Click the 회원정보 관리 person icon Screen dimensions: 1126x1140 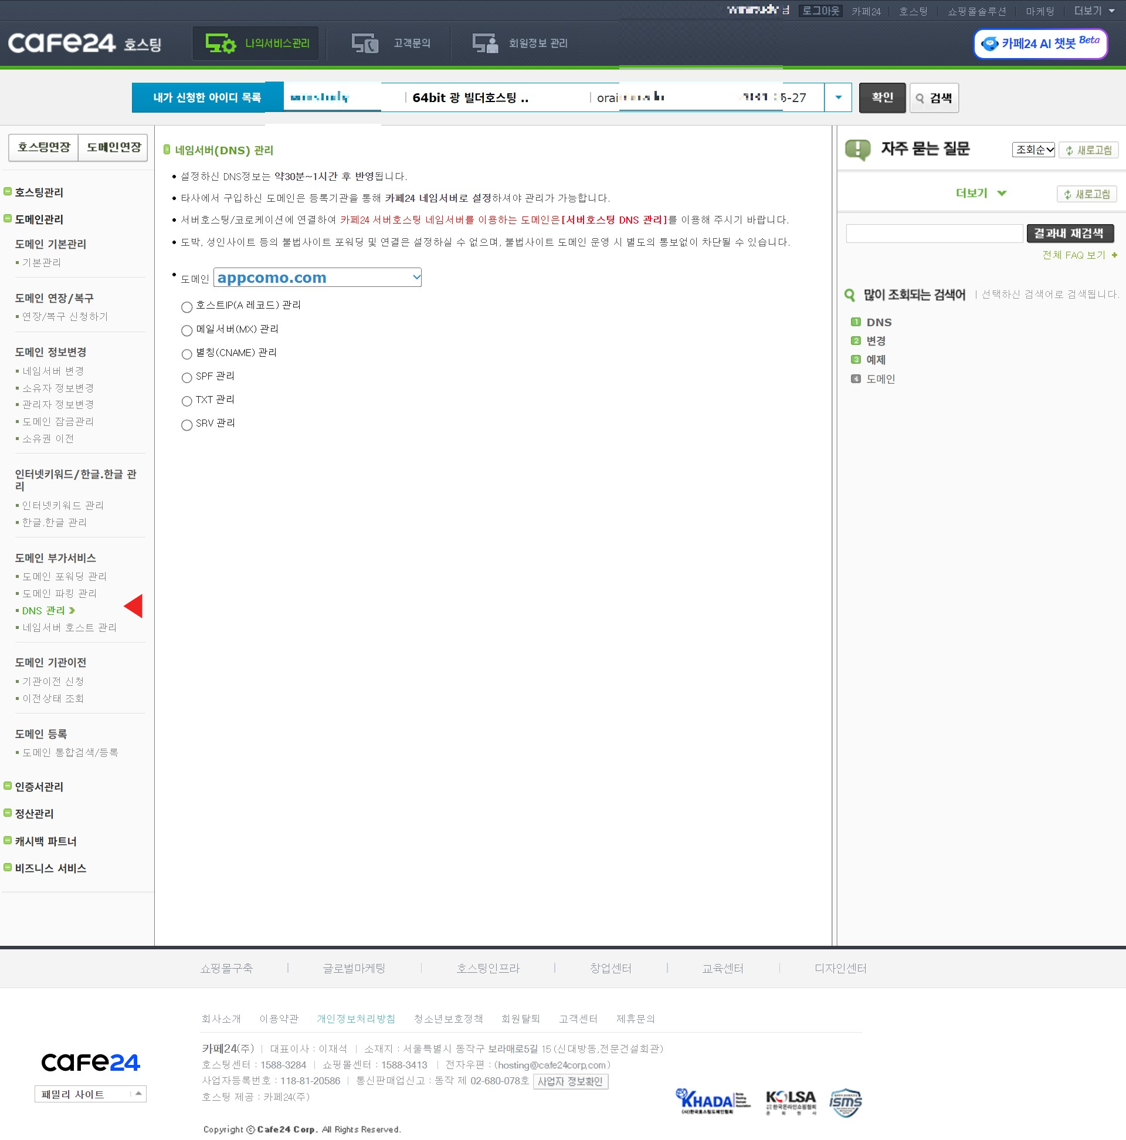click(x=486, y=43)
